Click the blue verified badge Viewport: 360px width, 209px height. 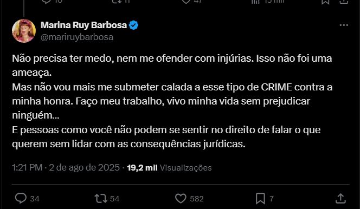pos(133,25)
